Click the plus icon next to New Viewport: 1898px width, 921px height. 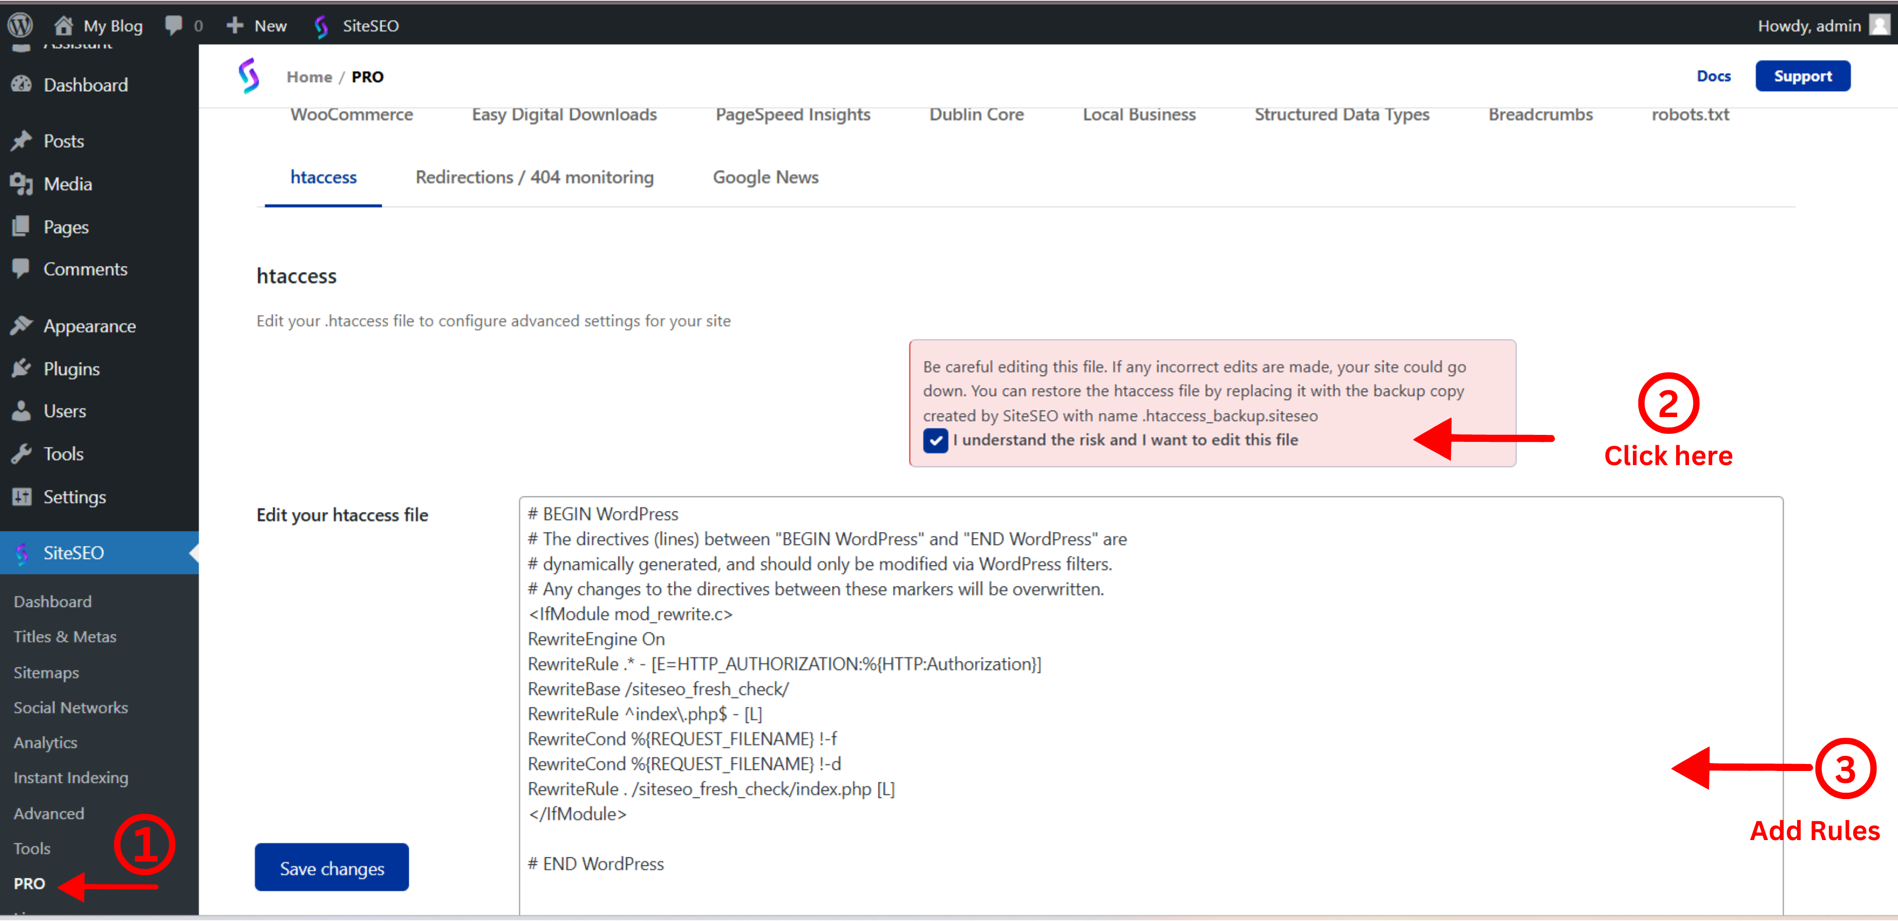[234, 26]
